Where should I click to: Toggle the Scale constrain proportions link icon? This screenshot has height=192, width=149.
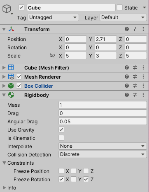tap(52, 55)
